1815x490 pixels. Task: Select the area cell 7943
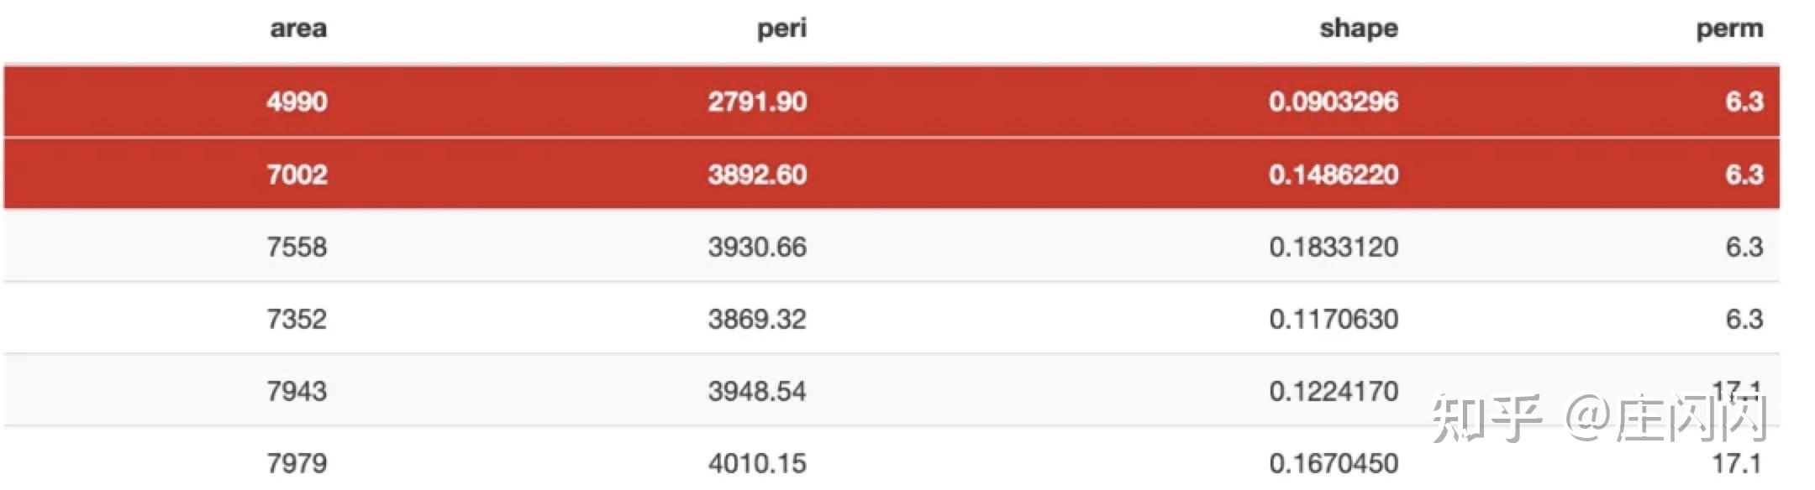point(297,391)
